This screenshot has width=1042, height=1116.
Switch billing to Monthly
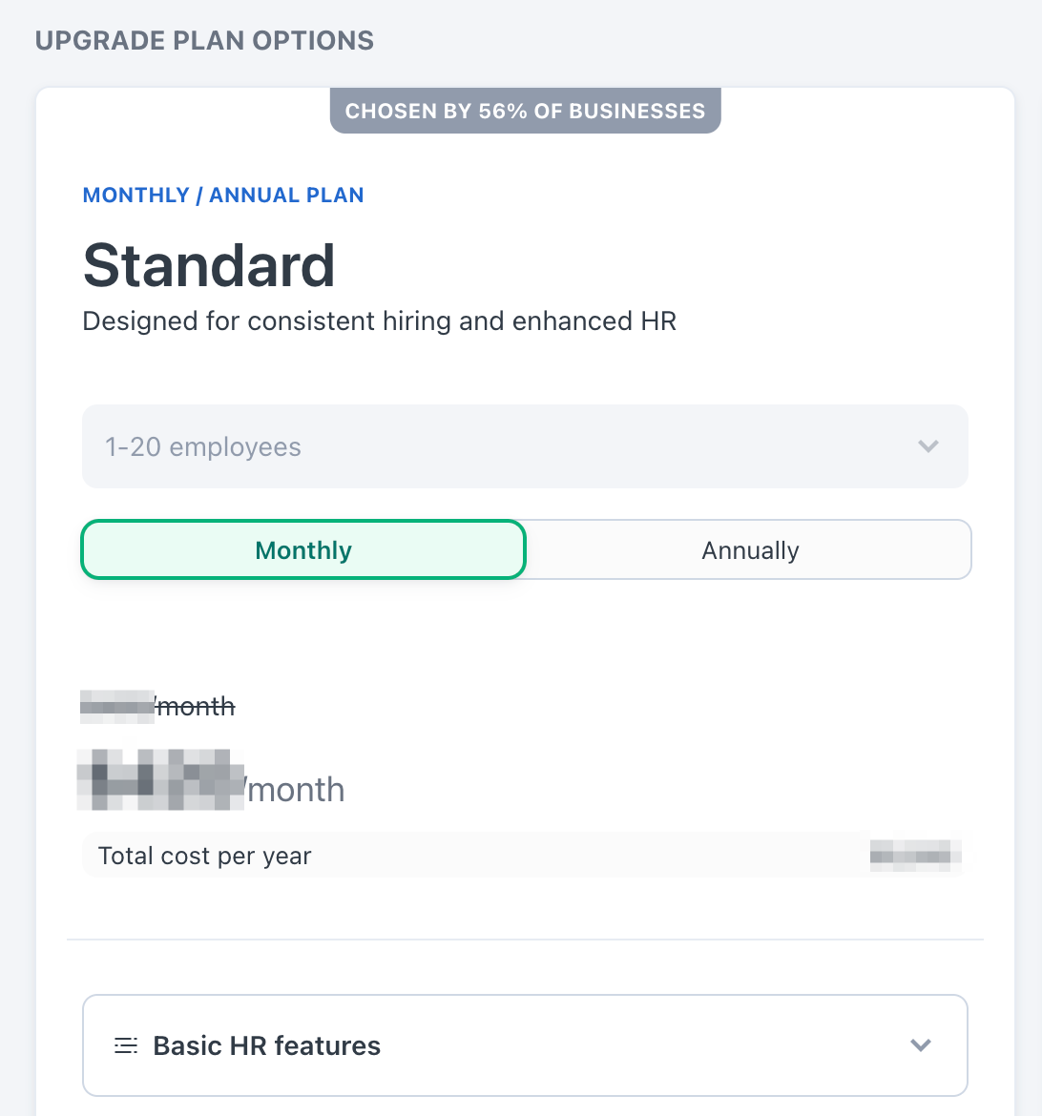[303, 550]
